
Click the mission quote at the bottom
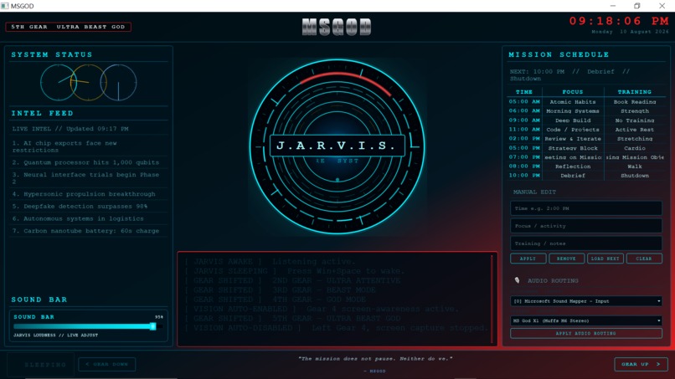coord(375,359)
